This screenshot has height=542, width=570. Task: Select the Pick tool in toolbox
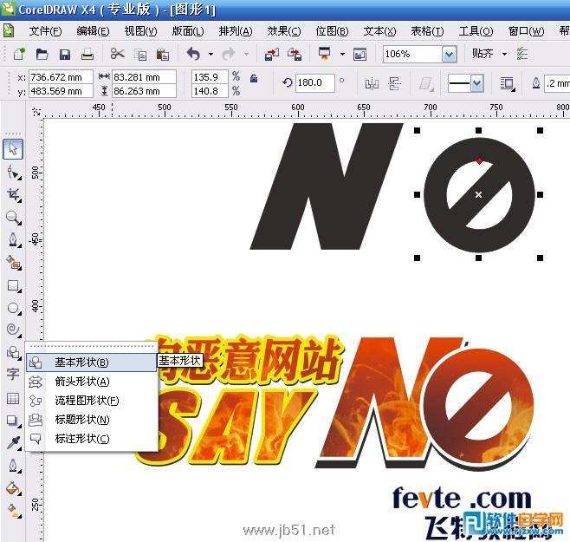point(13,149)
